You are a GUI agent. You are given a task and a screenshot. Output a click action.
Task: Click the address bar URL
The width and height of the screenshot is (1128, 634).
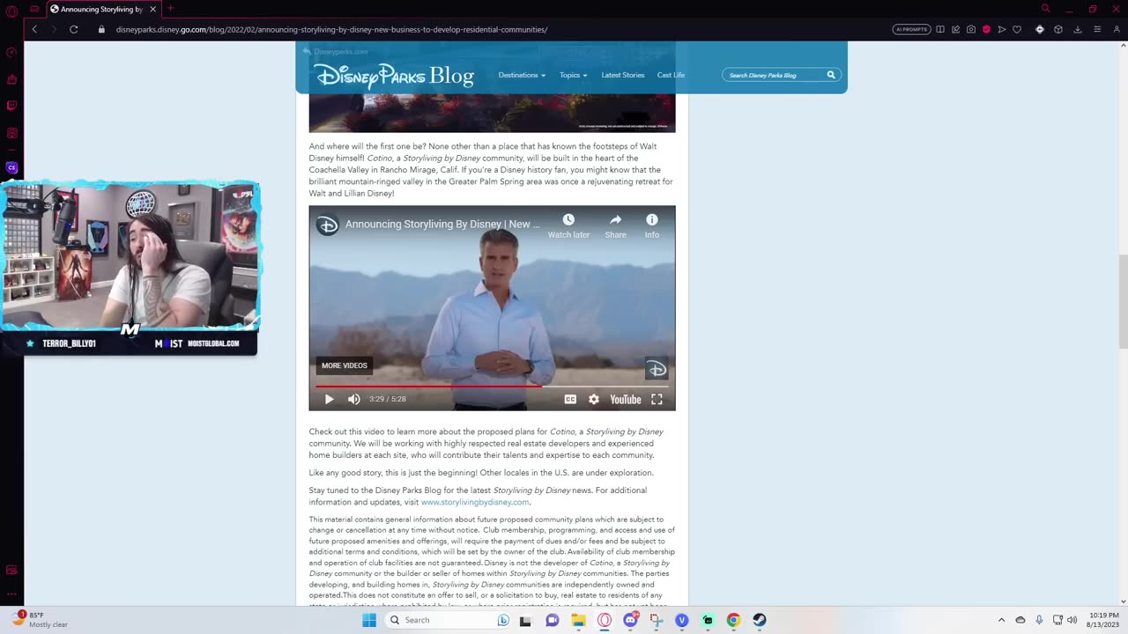[331, 29]
